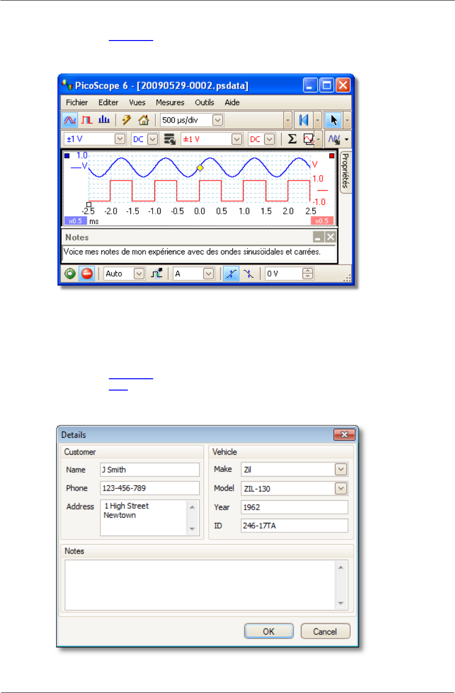The height and width of the screenshot is (693, 455).
Task: Switch to scope mode waveform icon
Action: 70,120
